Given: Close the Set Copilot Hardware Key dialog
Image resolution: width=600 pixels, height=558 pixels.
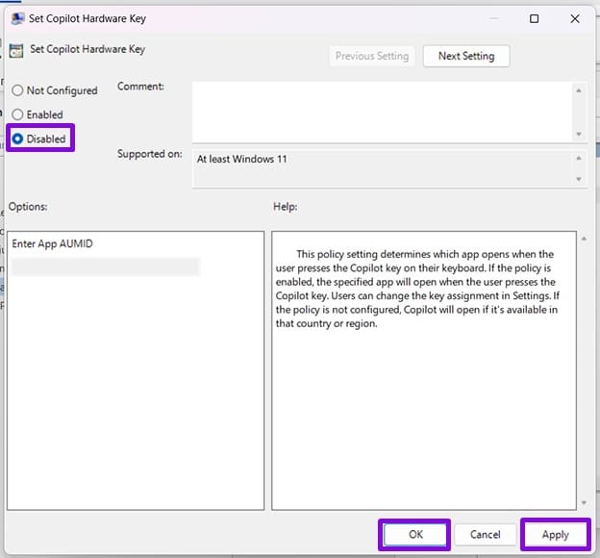Looking at the screenshot, I should 575,19.
